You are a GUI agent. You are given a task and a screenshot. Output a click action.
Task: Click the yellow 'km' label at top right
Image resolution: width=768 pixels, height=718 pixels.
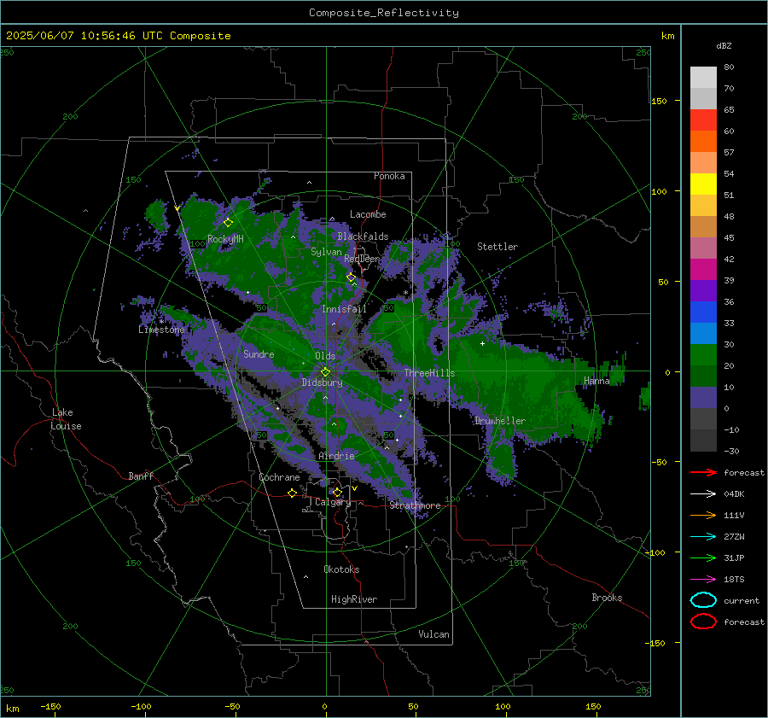[x=667, y=36]
